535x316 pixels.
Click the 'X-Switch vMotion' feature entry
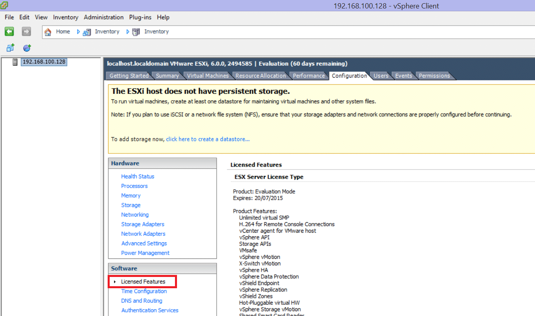(x=260, y=264)
